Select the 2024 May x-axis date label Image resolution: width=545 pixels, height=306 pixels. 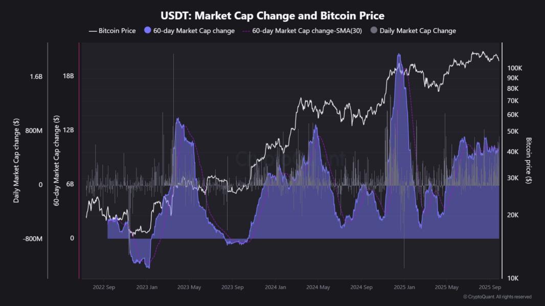(318, 287)
